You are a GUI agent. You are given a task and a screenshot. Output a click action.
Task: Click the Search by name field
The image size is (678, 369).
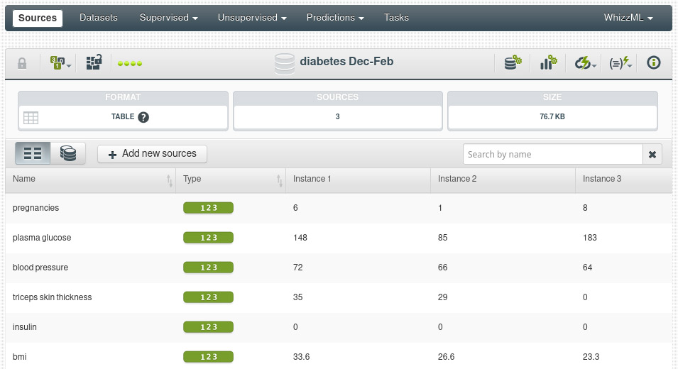(552, 154)
